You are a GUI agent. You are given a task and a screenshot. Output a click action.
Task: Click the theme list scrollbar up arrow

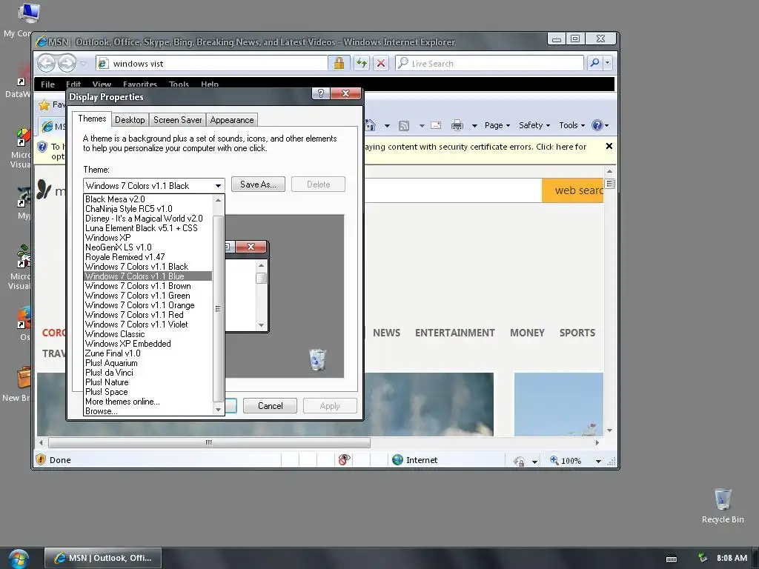218,200
